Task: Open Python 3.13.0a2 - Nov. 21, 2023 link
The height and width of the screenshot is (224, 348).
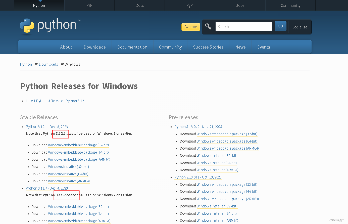Action: tap(198, 127)
